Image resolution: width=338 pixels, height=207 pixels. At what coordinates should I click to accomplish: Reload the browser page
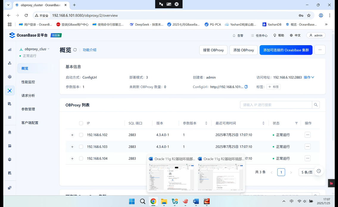26,15
